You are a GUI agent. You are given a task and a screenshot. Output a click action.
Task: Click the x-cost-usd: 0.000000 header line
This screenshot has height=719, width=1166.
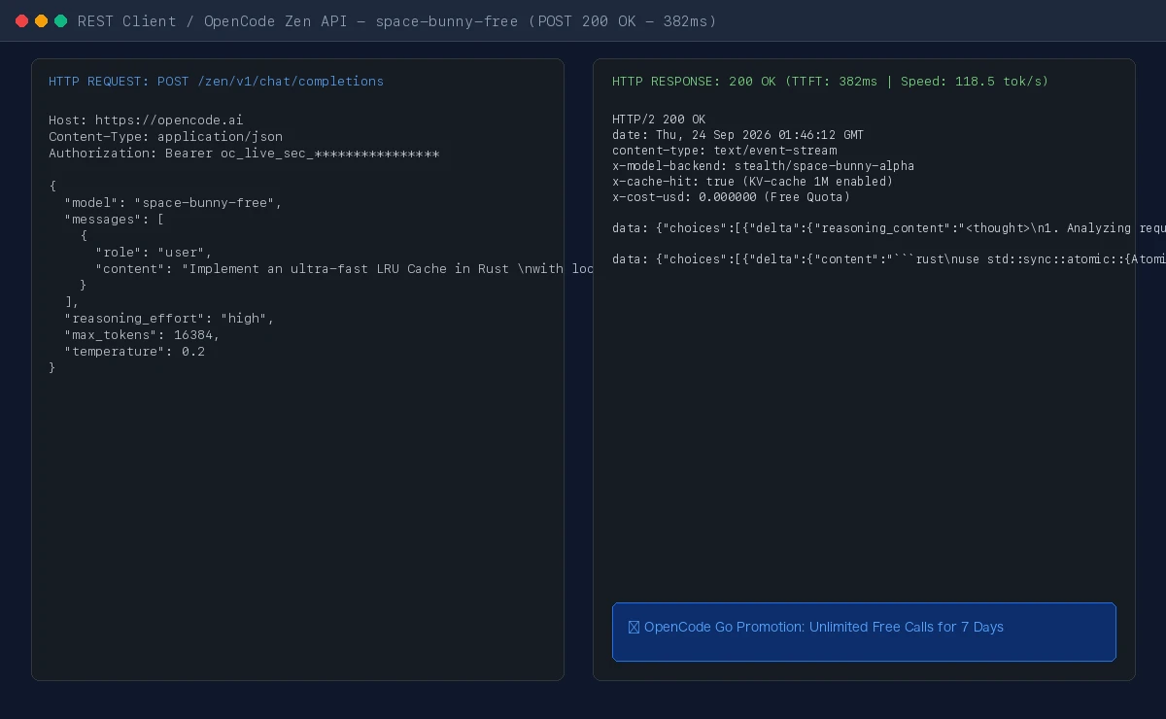point(731,197)
